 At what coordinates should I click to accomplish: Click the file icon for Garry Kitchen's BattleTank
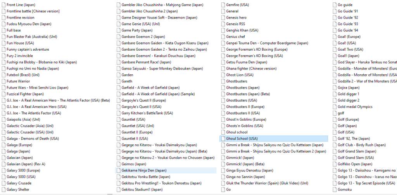[x=118, y=113]
